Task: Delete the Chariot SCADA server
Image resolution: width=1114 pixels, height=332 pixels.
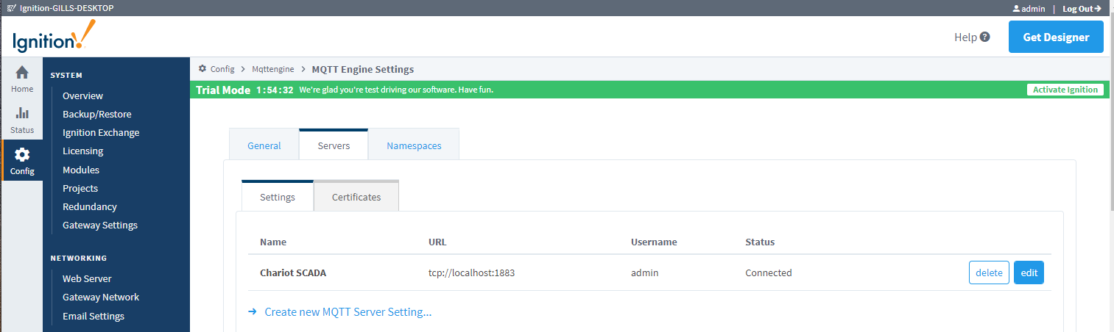Action: (x=989, y=273)
